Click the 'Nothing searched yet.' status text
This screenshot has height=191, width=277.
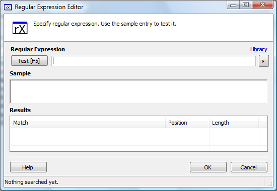tap(31, 182)
